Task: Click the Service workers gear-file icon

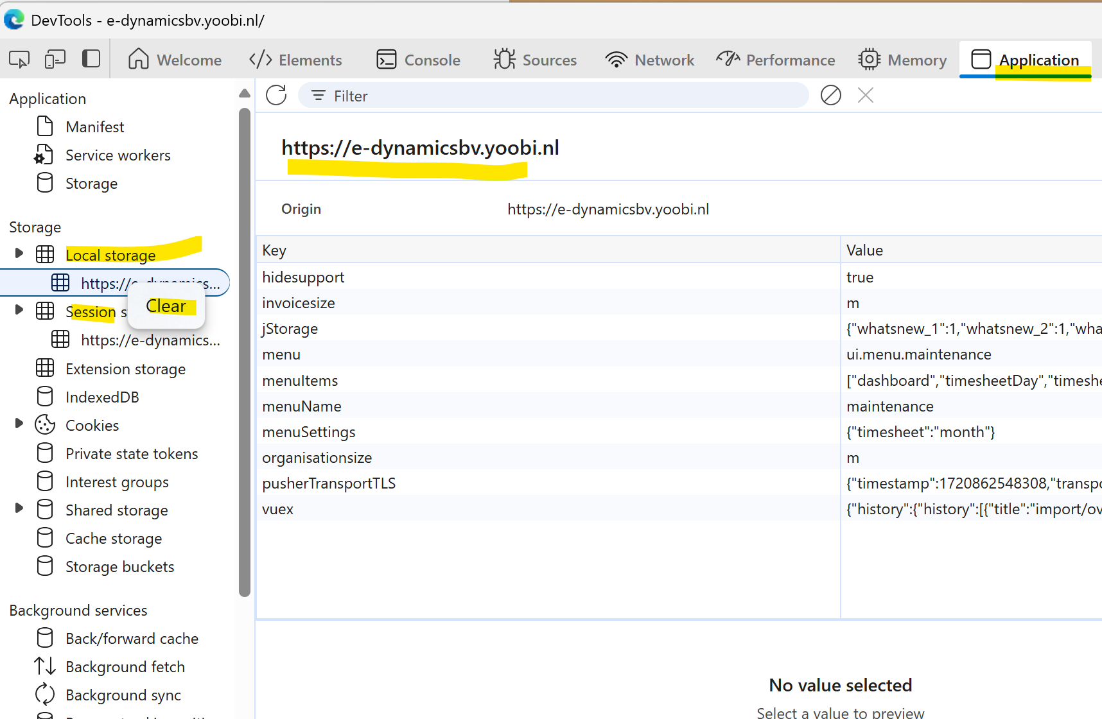Action: click(44, 155)
